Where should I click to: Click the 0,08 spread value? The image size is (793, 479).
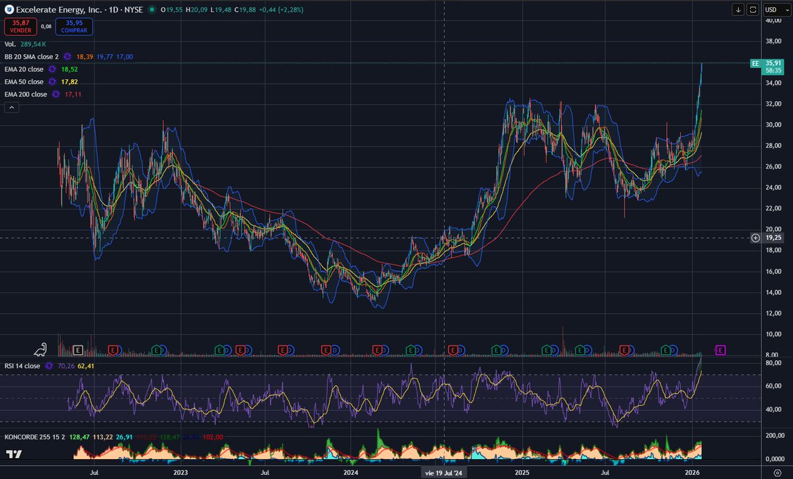point(46,26)
